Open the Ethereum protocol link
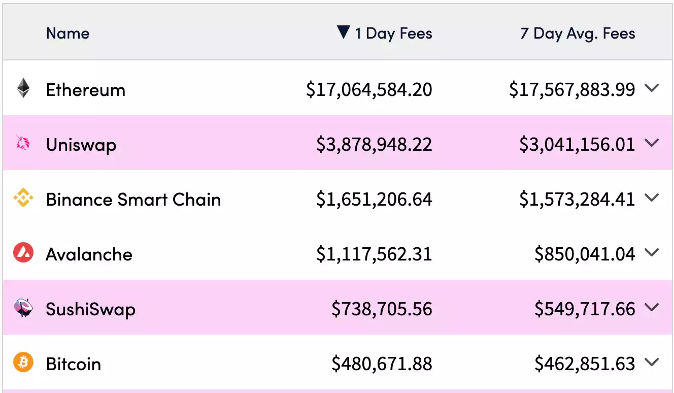The height and width of the screenshot is (393, 674). tap(85, 89)
